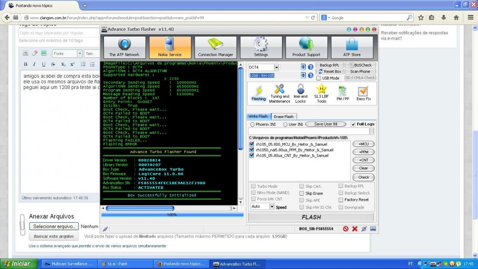This screenshot has height=269, width=478.
Task: Click the Backup RPL button
Action: pyautogui.click(x=329, y=65)
